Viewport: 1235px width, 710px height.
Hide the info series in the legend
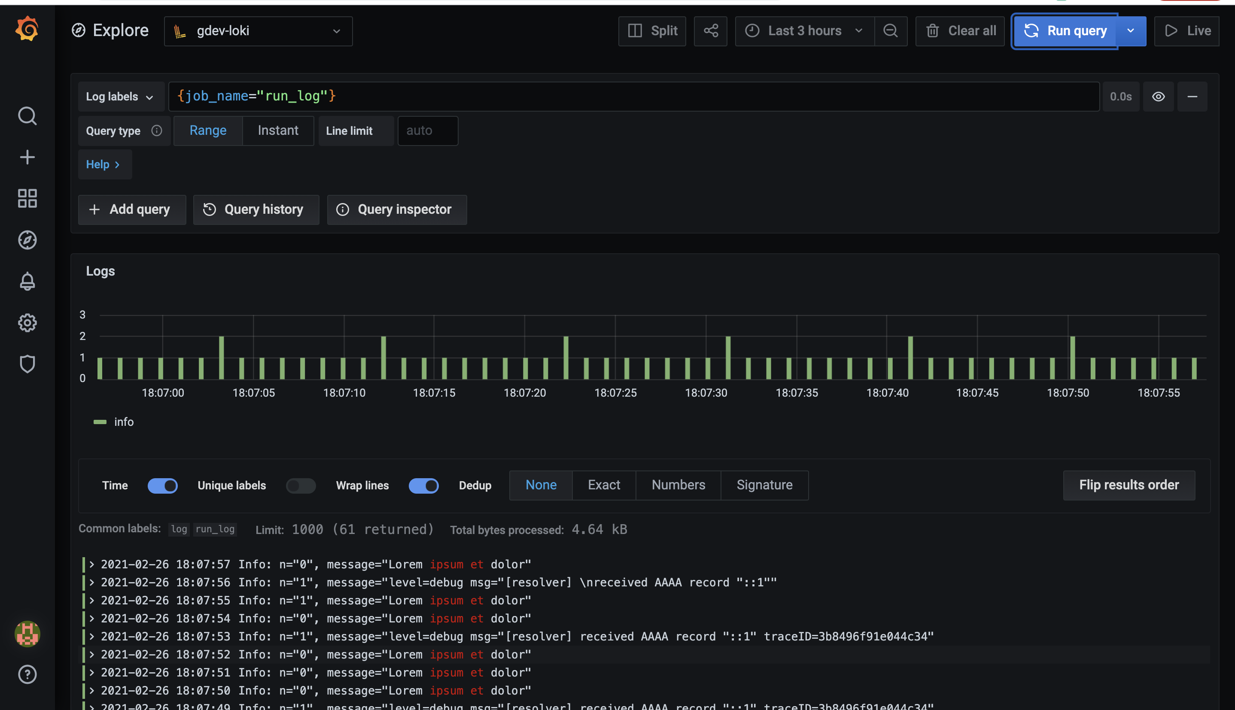tap(124, 421)
